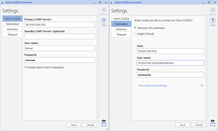
Task: Switch to Directory tab in left window
Action: (13, 29)
